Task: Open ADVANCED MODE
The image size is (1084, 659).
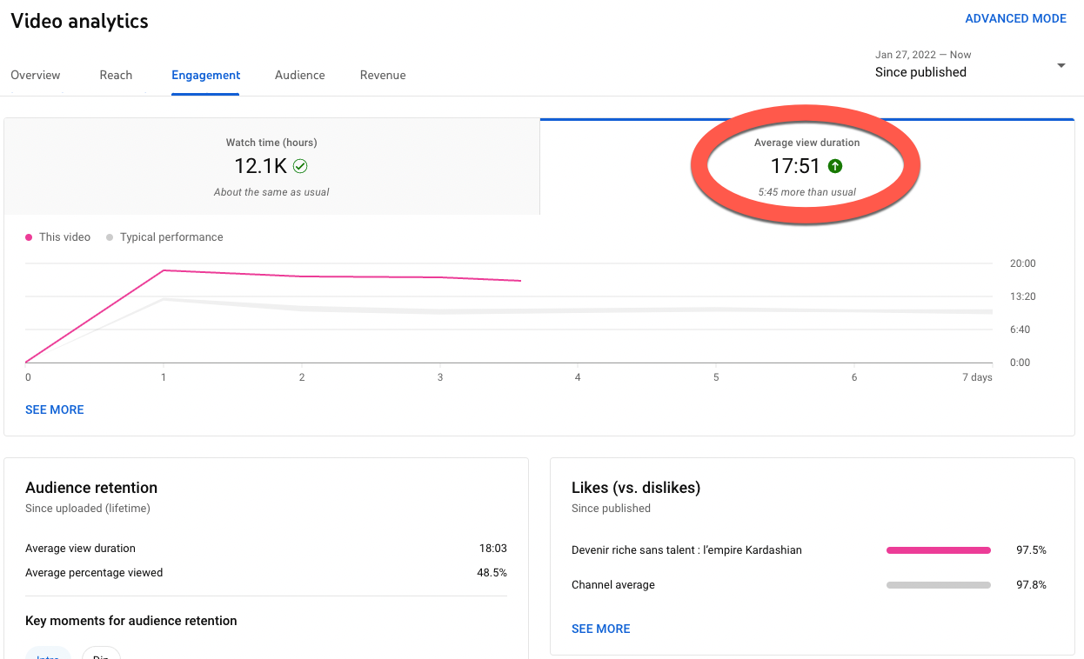Action: [x=1015, y=18]
